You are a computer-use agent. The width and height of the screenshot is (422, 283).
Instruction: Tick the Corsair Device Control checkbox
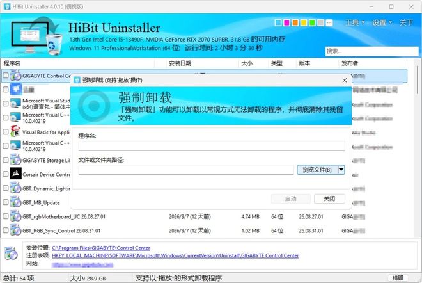click(x=5, y=174)
